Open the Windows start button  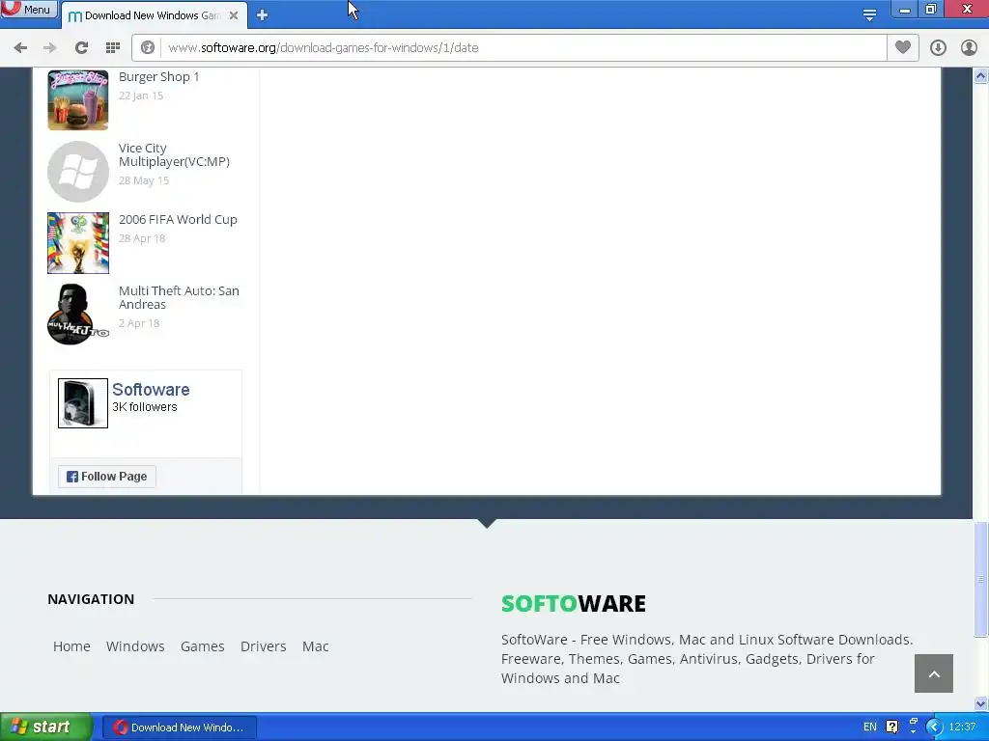tap(45, 727)
